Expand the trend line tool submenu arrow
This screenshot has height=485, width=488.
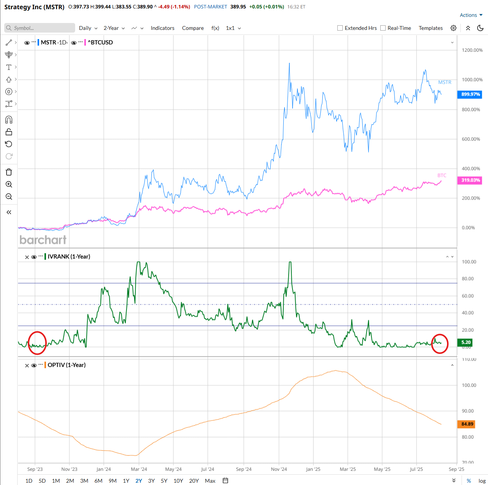click(16, 43)
